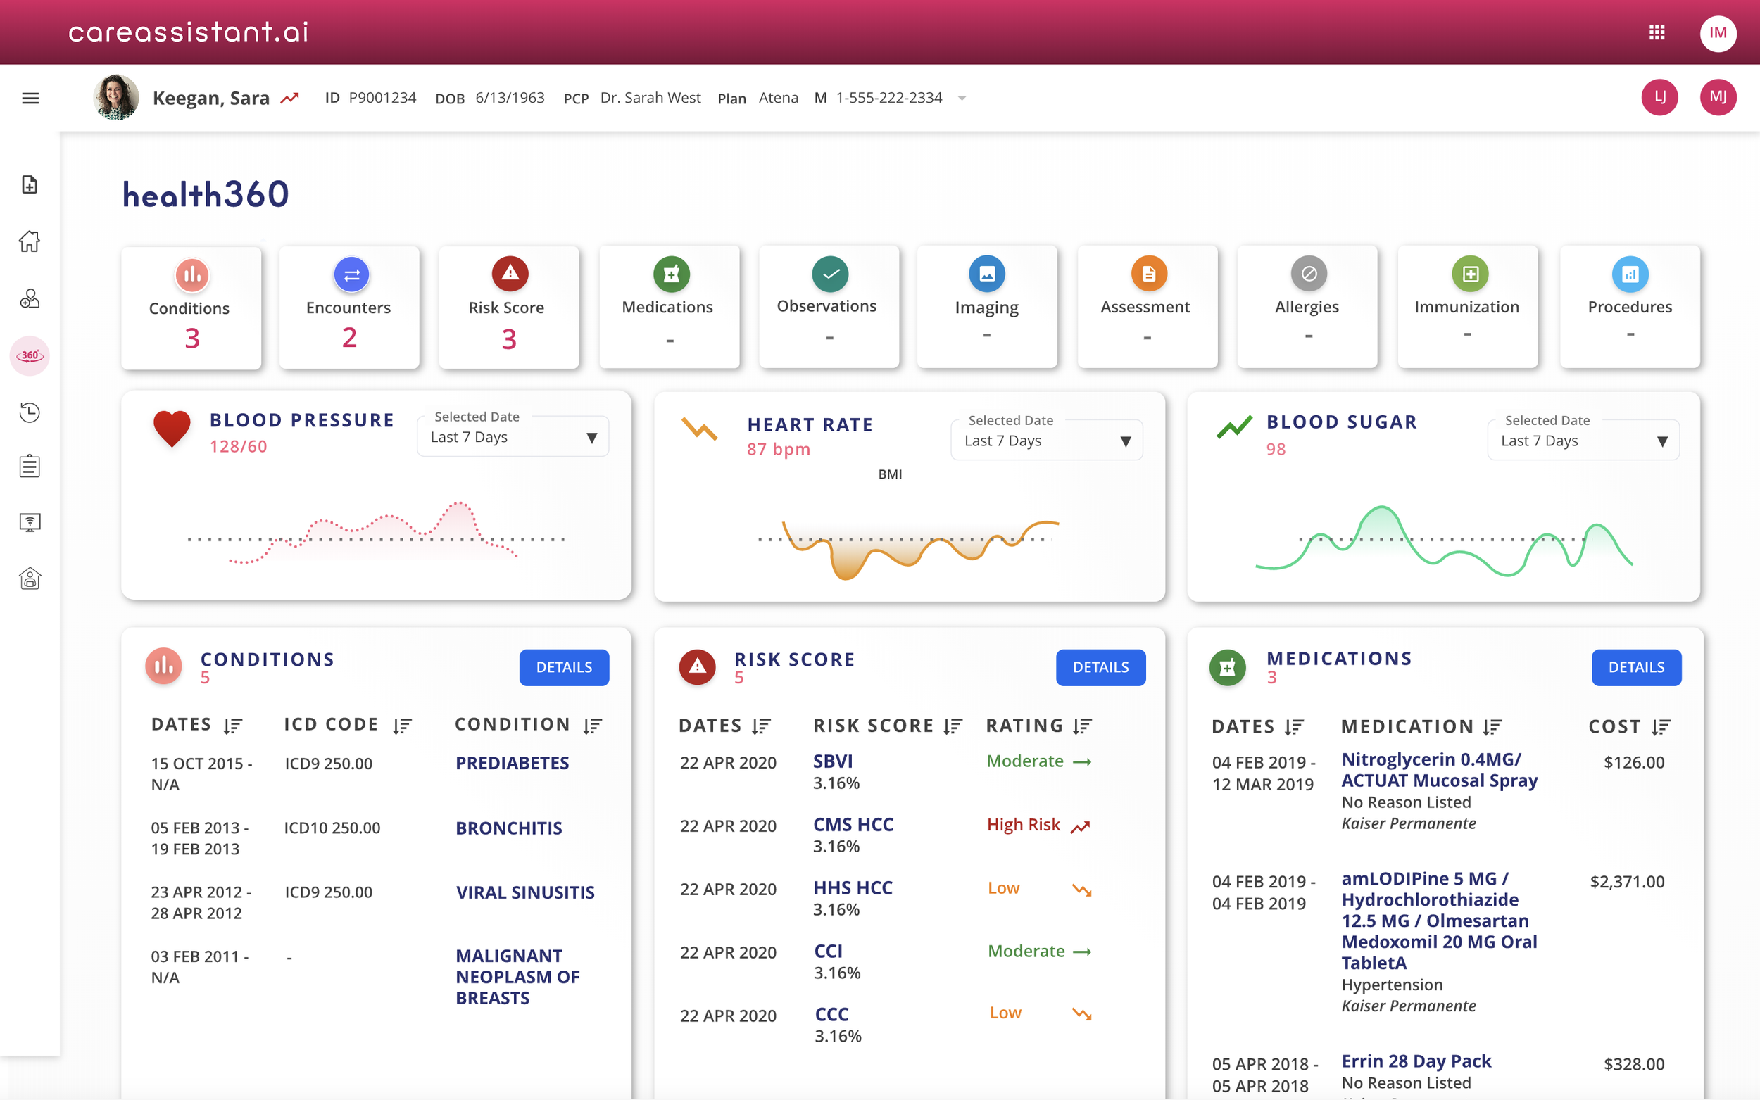This screenshot has width=1760, height=1100.
Task: Open Heart Rate Selected Date dropdown
Action: tap(1046, 441)
